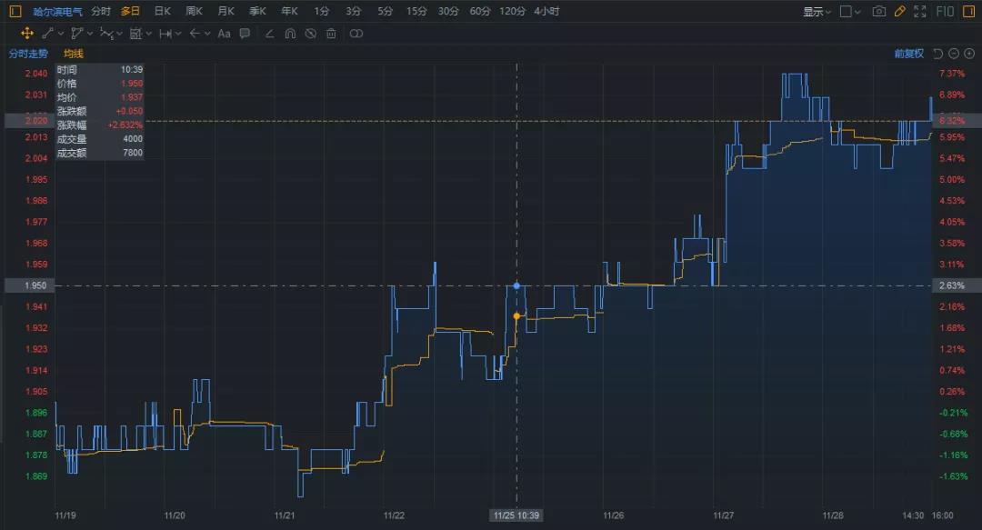Click the magnet snap icon
This screenshot has height=530, width=982.
[x=290, y=34]
